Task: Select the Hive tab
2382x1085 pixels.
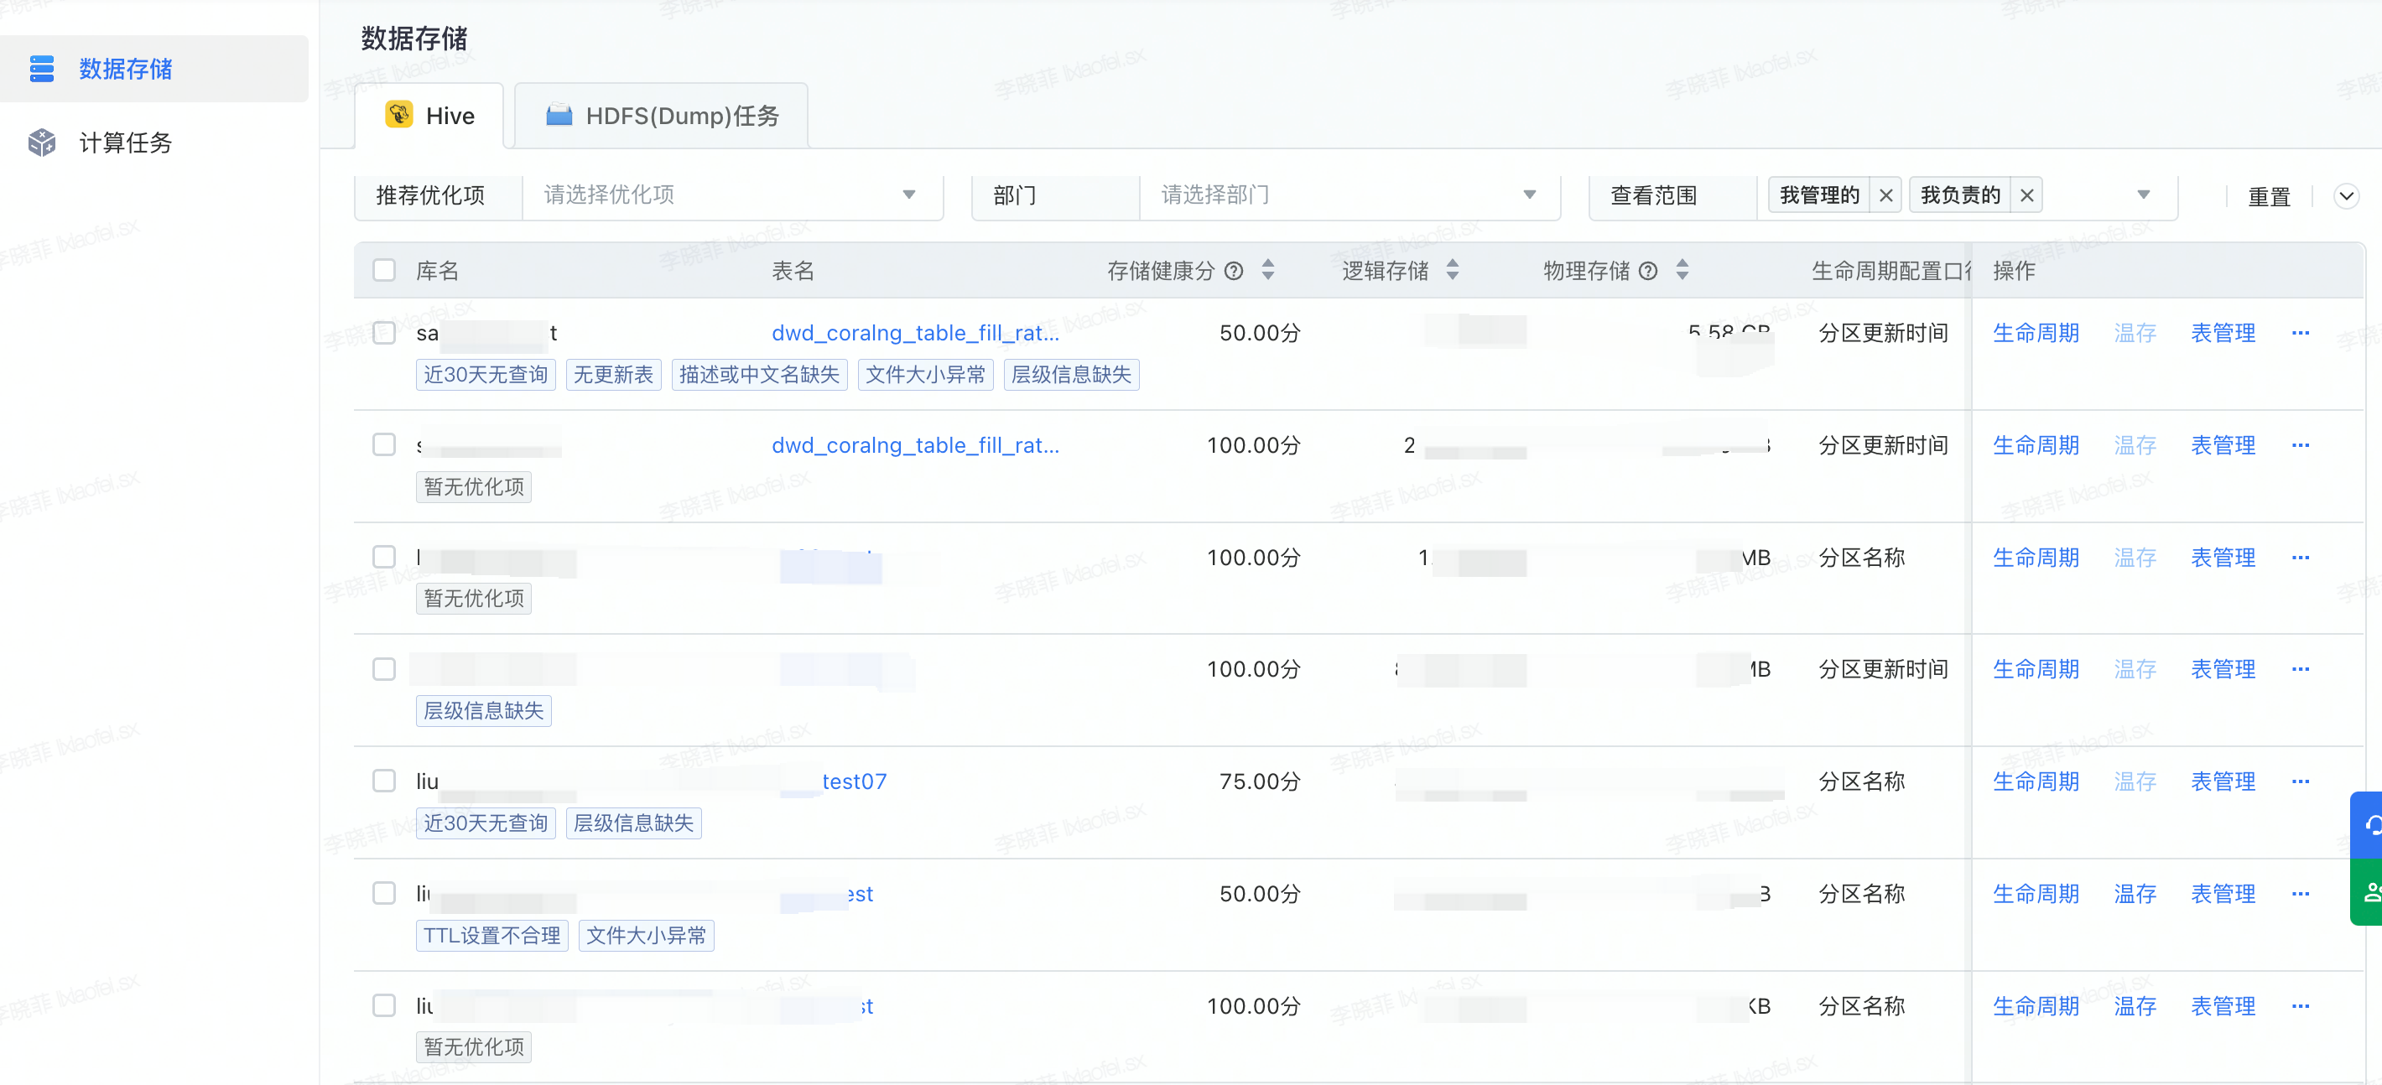Action: [430, 116]
